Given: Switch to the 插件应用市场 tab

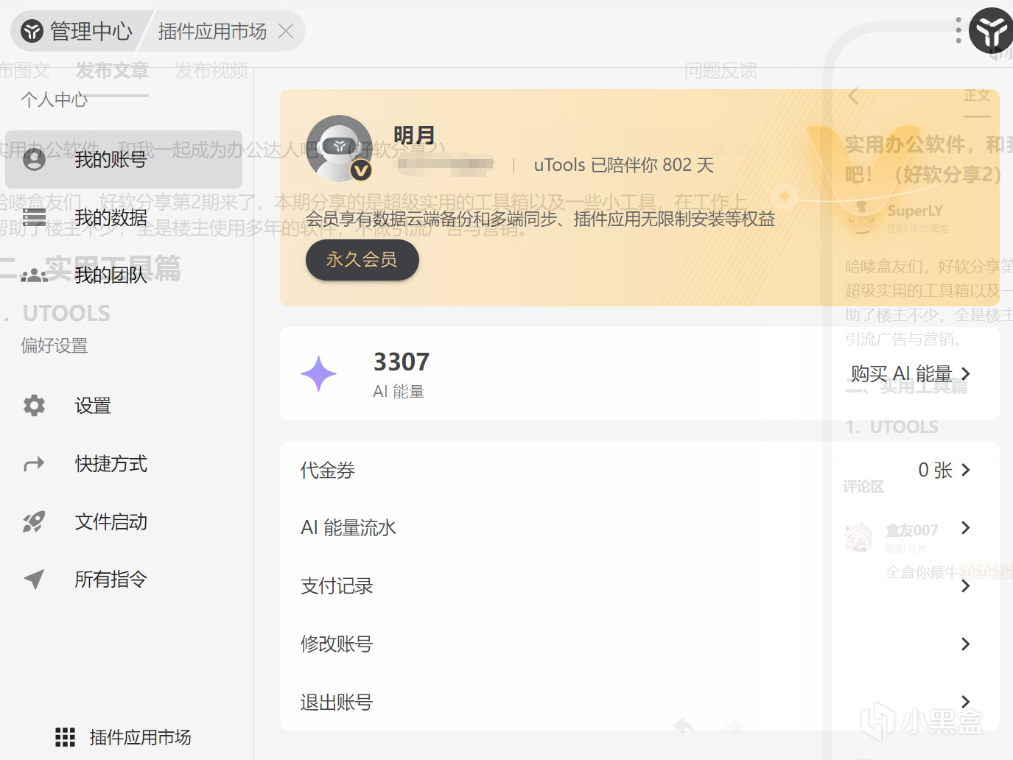Looking at the screenshot, I should 212,31.
